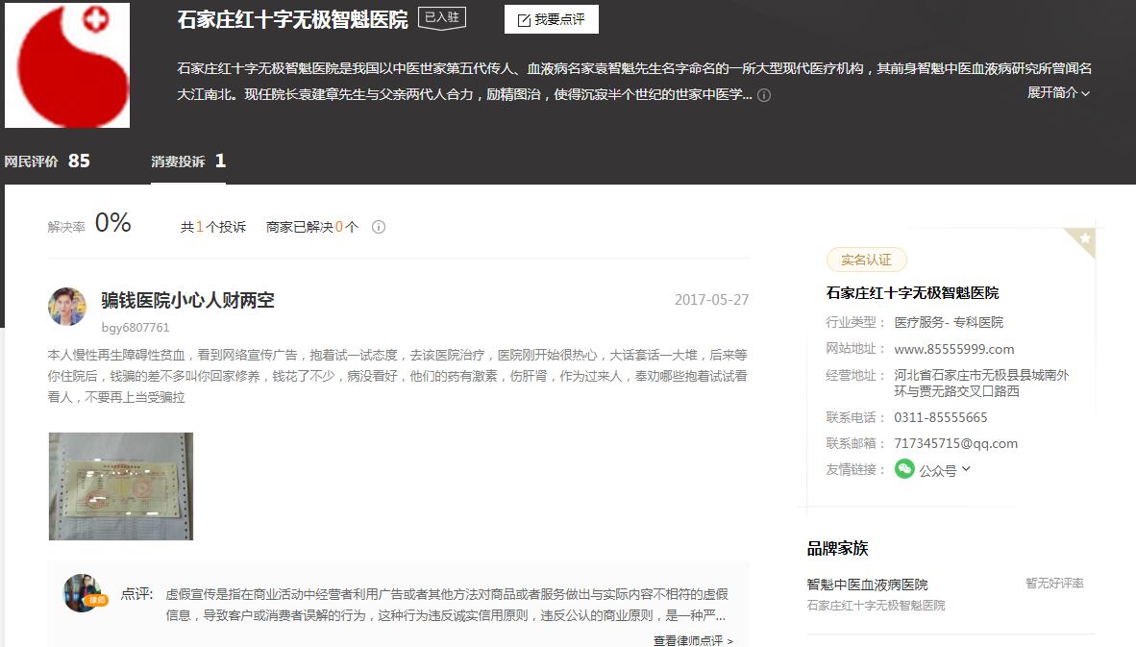Click the 智魁中医血液病医院 brand link
This screenshot has width=1136, height=647.
point(867,585)
